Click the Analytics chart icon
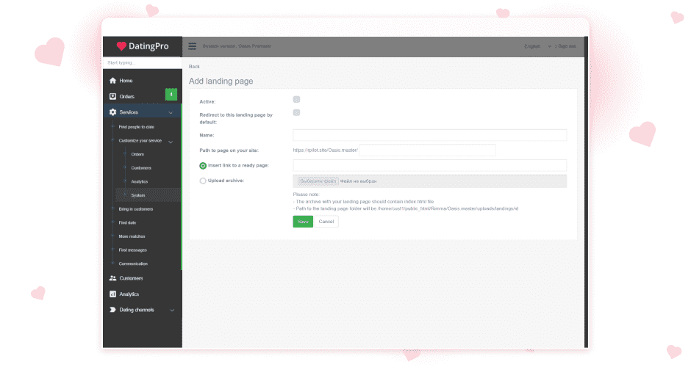 (112, 294)
